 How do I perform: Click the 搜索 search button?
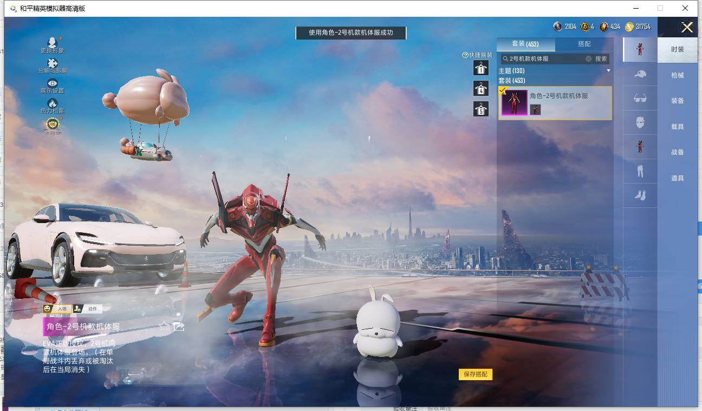point(601,58)
